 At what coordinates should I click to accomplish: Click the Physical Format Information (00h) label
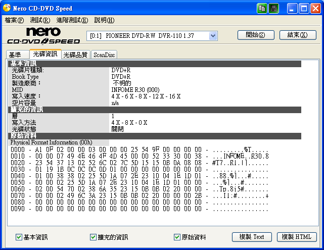[x=51, y=142]
